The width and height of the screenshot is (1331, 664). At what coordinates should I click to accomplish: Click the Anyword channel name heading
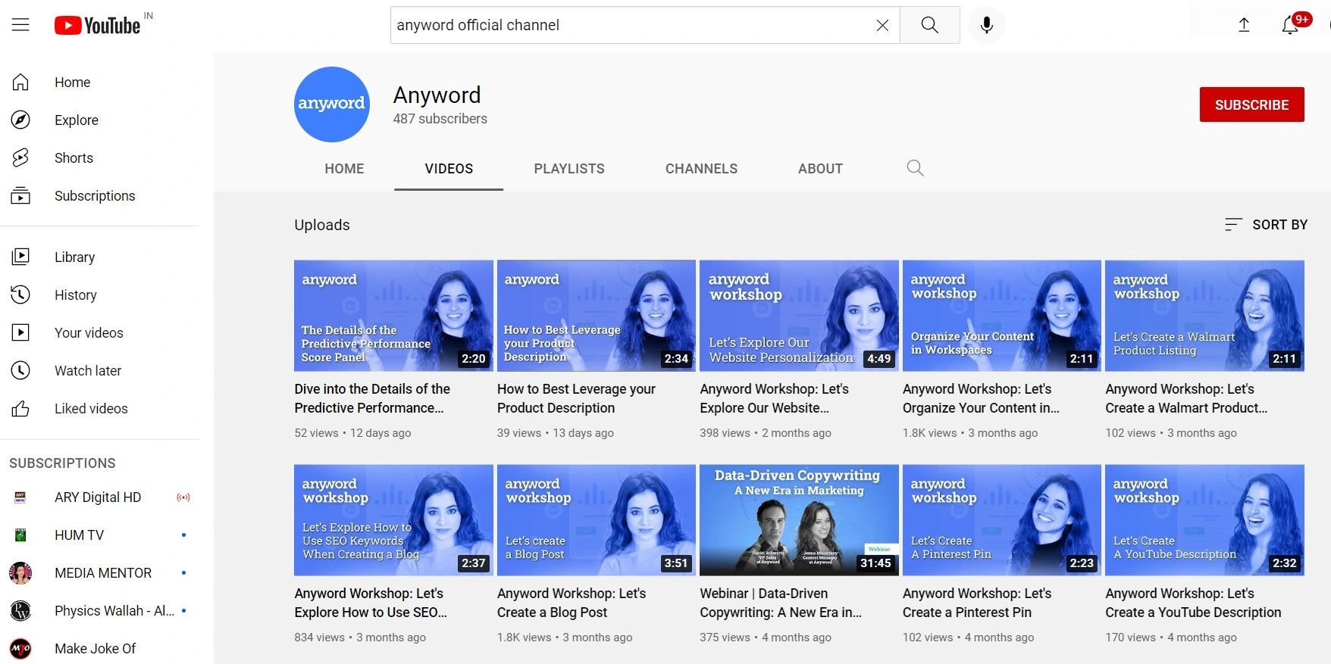pos(437,95)
